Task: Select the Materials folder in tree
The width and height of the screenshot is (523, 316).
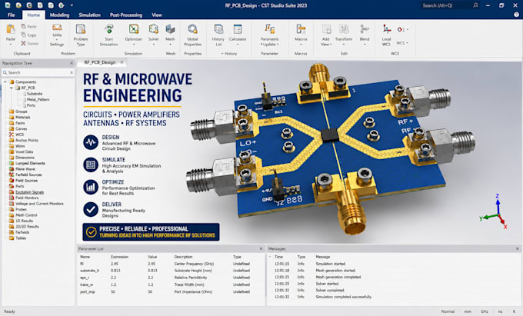Action: [22, 117]
